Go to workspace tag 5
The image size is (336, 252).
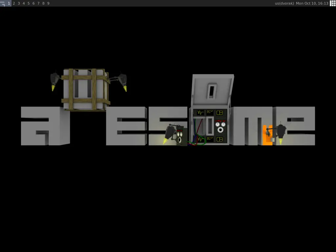pos(29,3)
